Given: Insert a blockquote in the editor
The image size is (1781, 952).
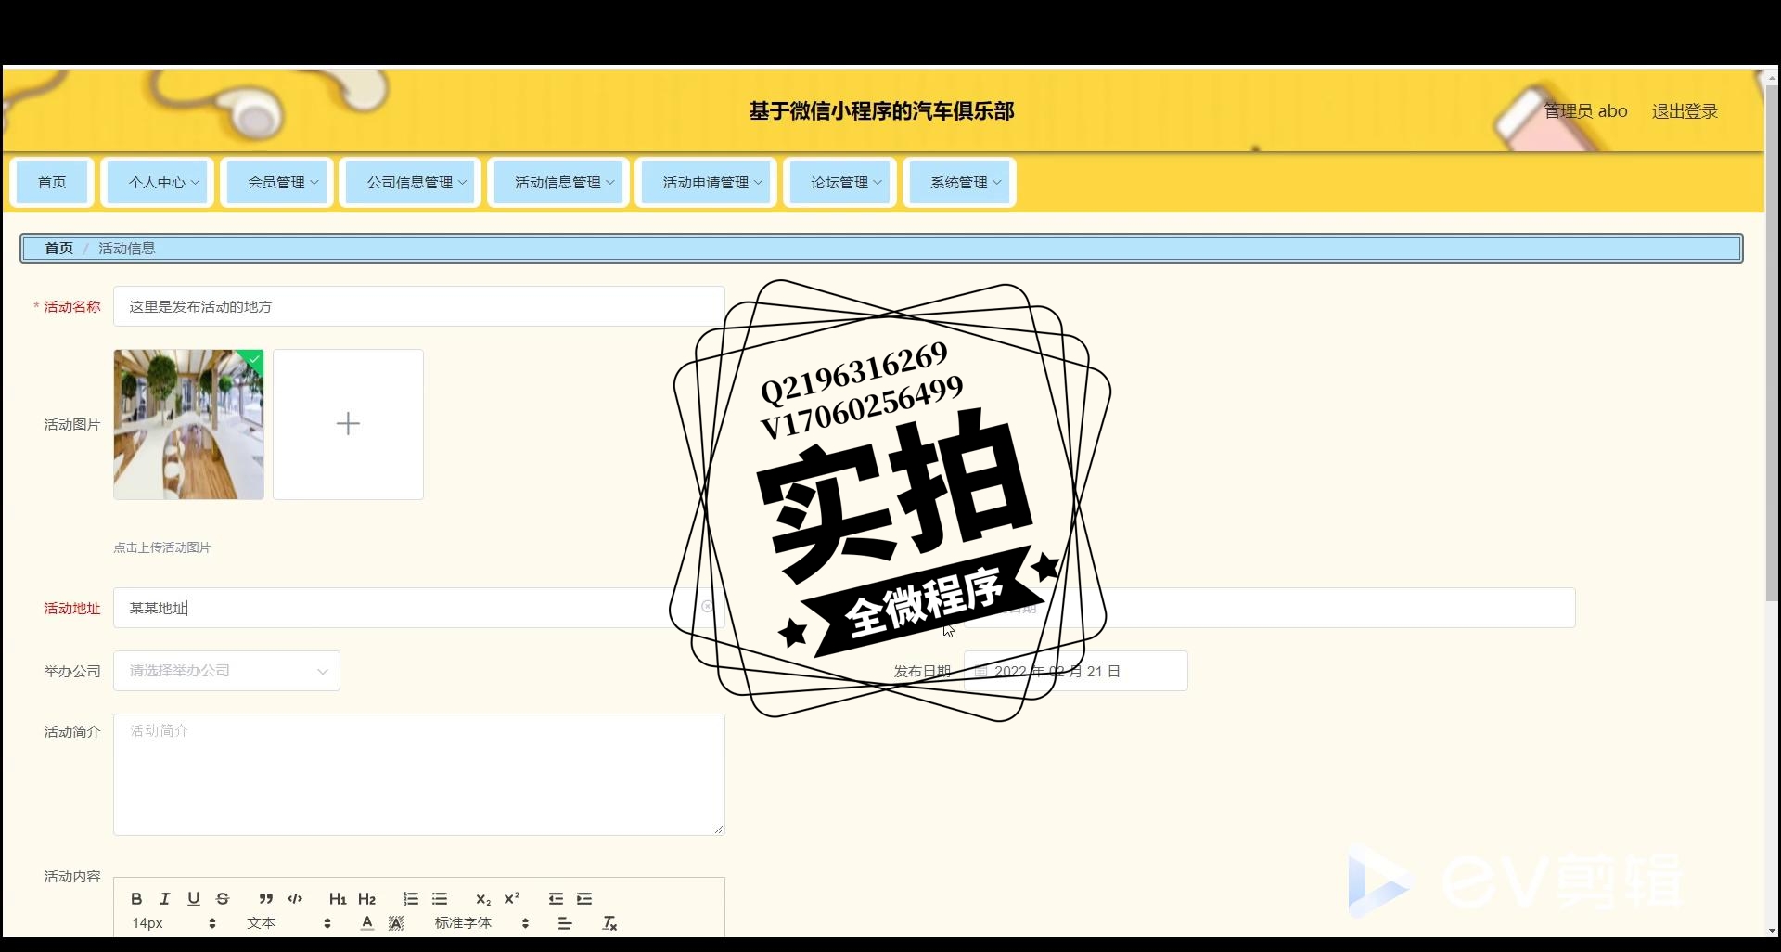Looking at the screenshot, I should (266, 898).
